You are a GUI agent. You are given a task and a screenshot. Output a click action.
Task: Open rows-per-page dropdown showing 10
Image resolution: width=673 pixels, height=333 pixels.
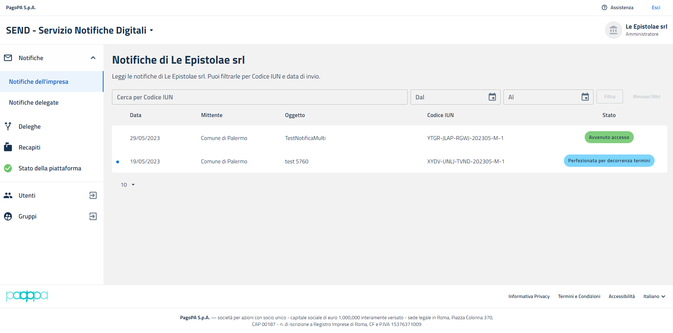point(128,185)
